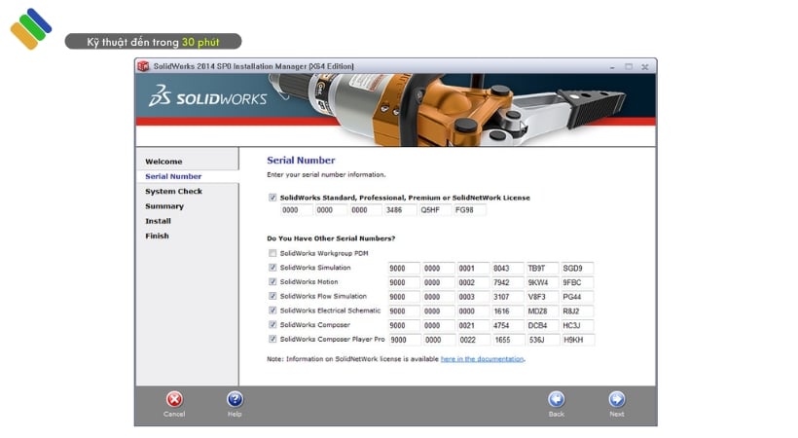
Task: Switch to the System Check step
Action: pos(173,192)
